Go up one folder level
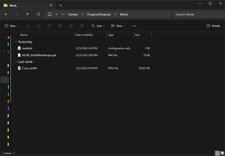Screen dimensions: 225x156 [x=27, y=14]
